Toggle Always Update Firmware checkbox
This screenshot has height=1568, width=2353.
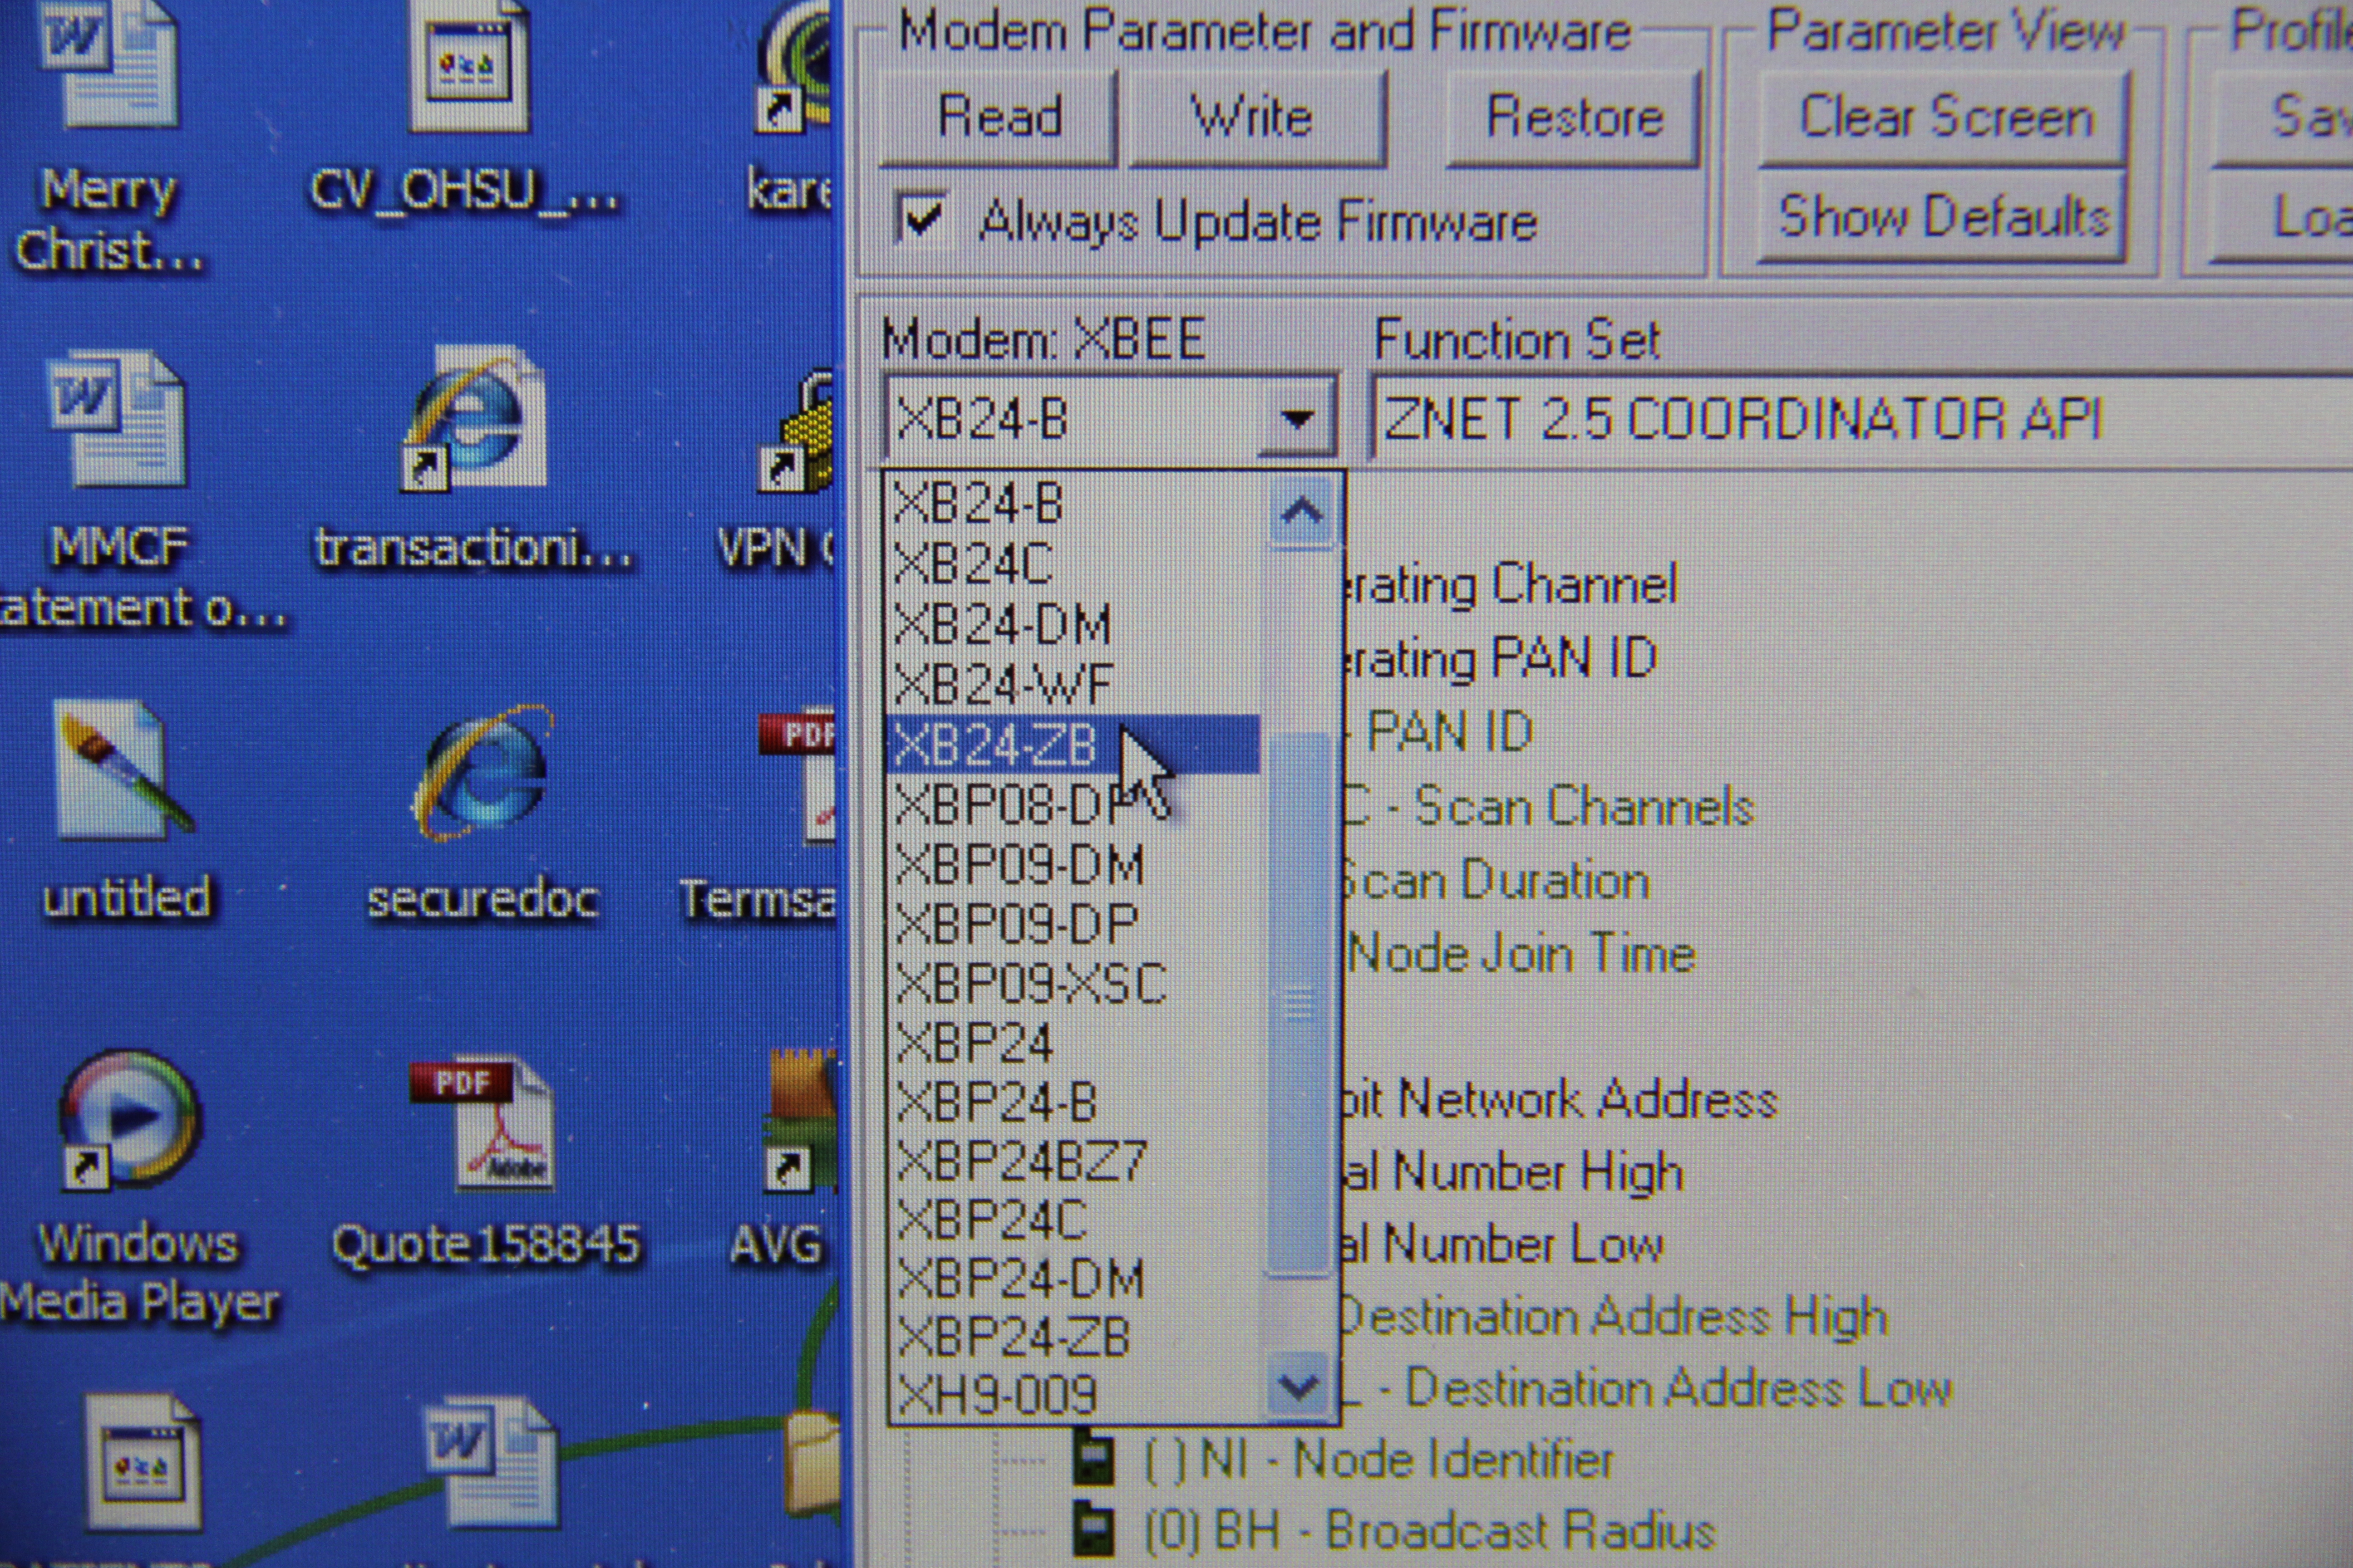[x=921, y=218]
